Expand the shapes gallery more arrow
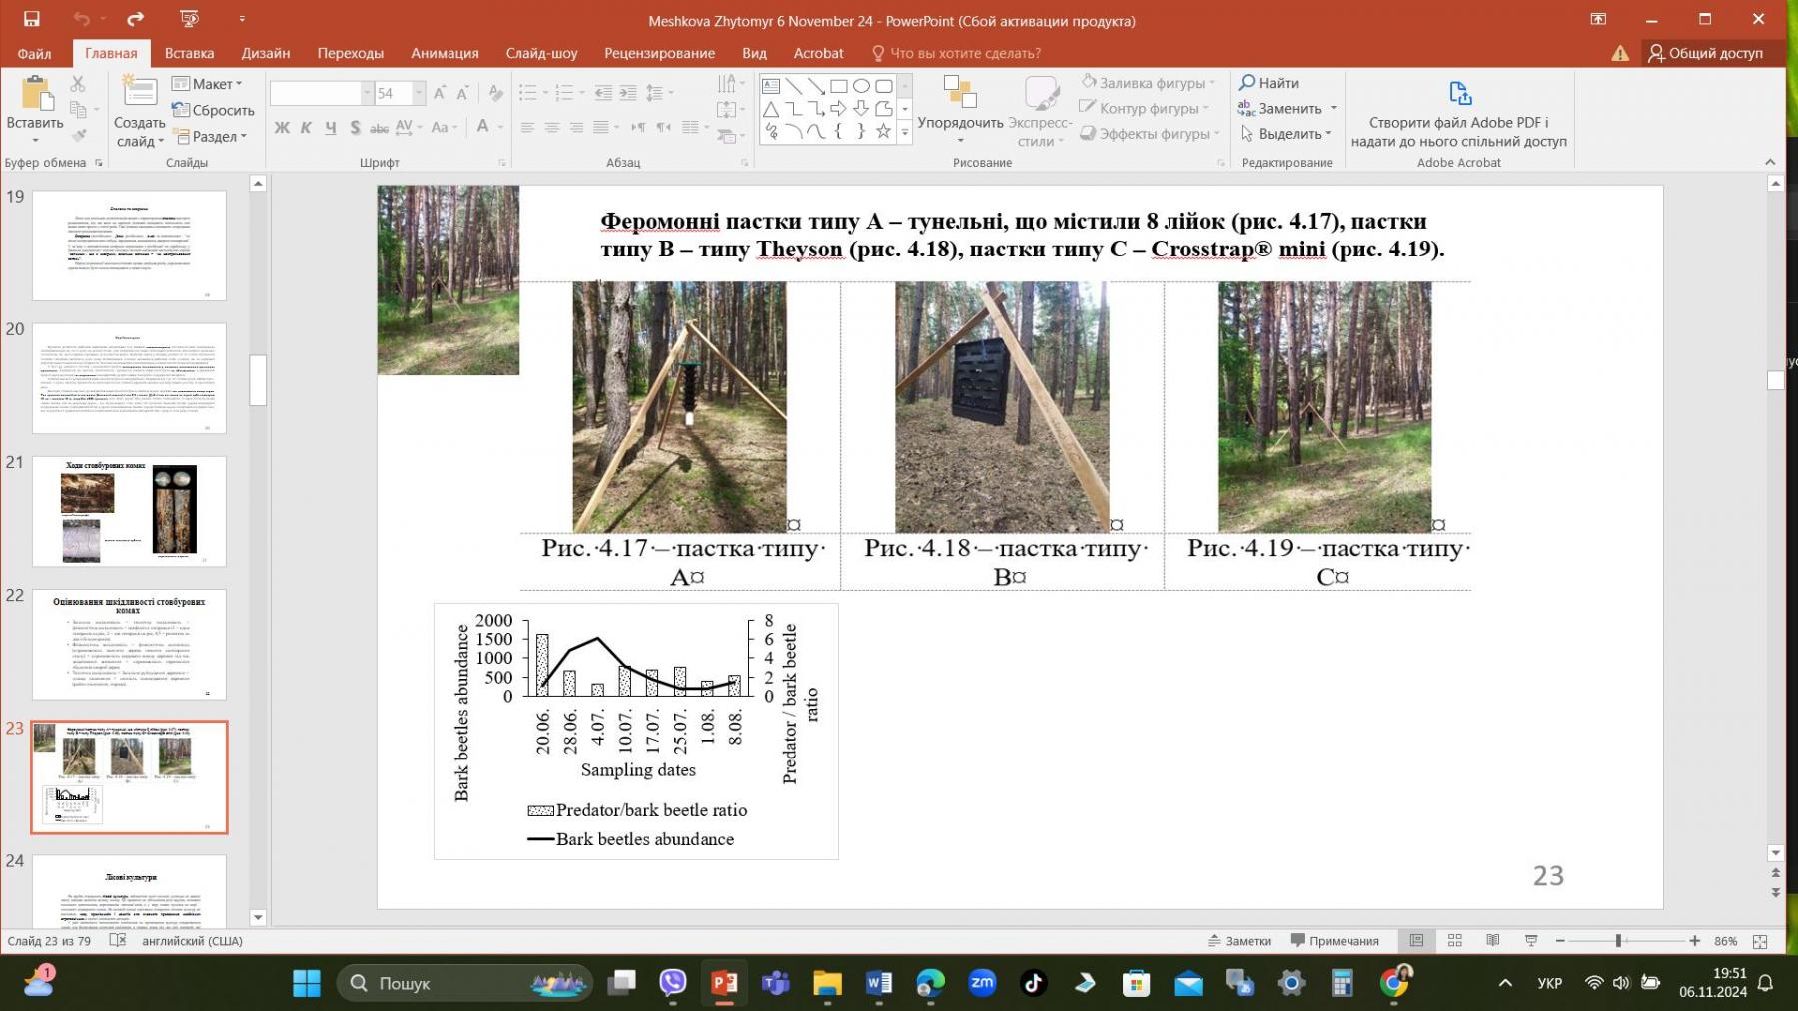 point(905,132)
